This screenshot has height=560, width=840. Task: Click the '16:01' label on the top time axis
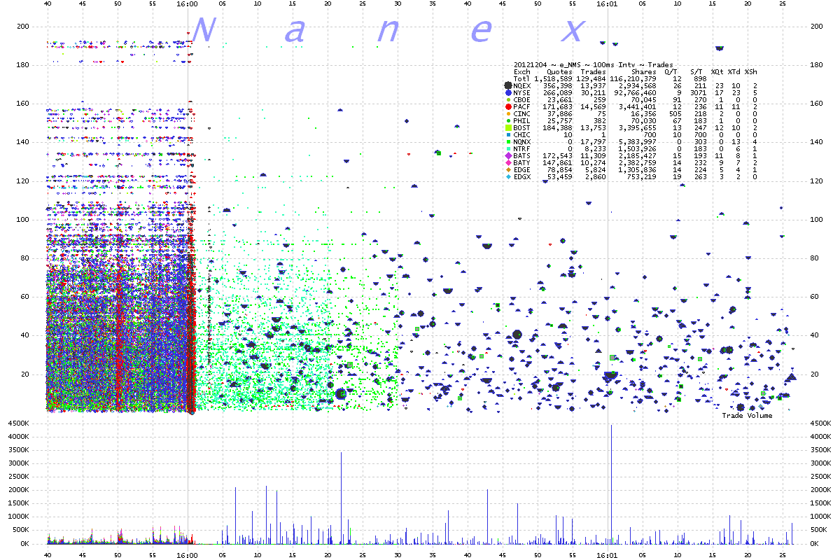608,3
